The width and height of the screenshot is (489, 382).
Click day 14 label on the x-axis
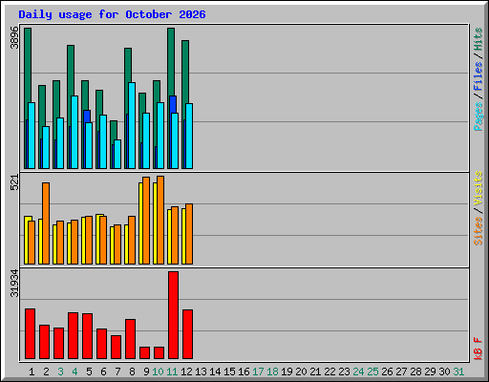pos(215,371)
